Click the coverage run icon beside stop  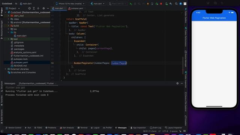157,4
